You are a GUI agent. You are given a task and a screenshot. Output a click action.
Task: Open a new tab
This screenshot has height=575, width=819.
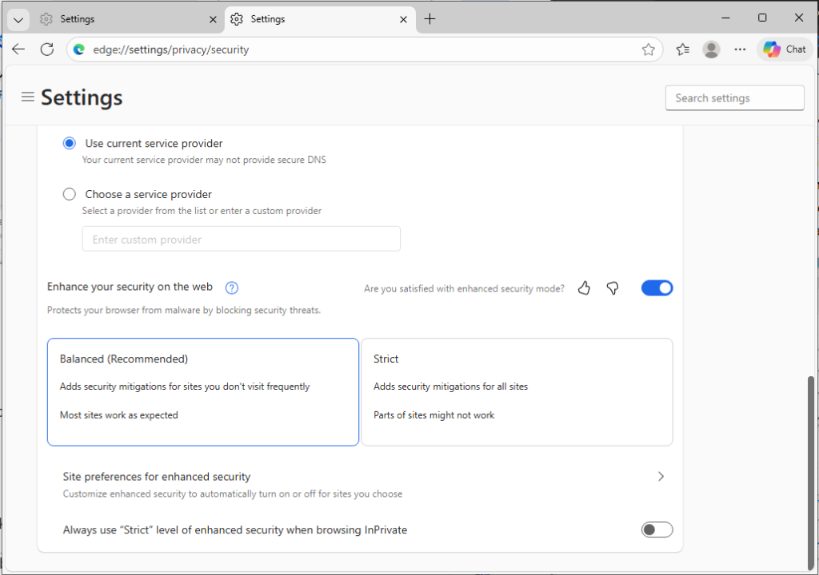click(x=429, y=19)
